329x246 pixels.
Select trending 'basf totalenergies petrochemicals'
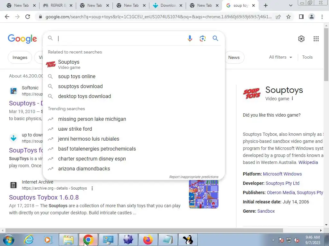134,149
